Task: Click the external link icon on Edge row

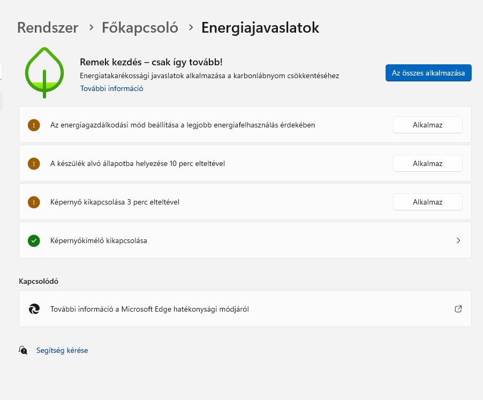Action: pyautogui.click(x=458, y=309)
